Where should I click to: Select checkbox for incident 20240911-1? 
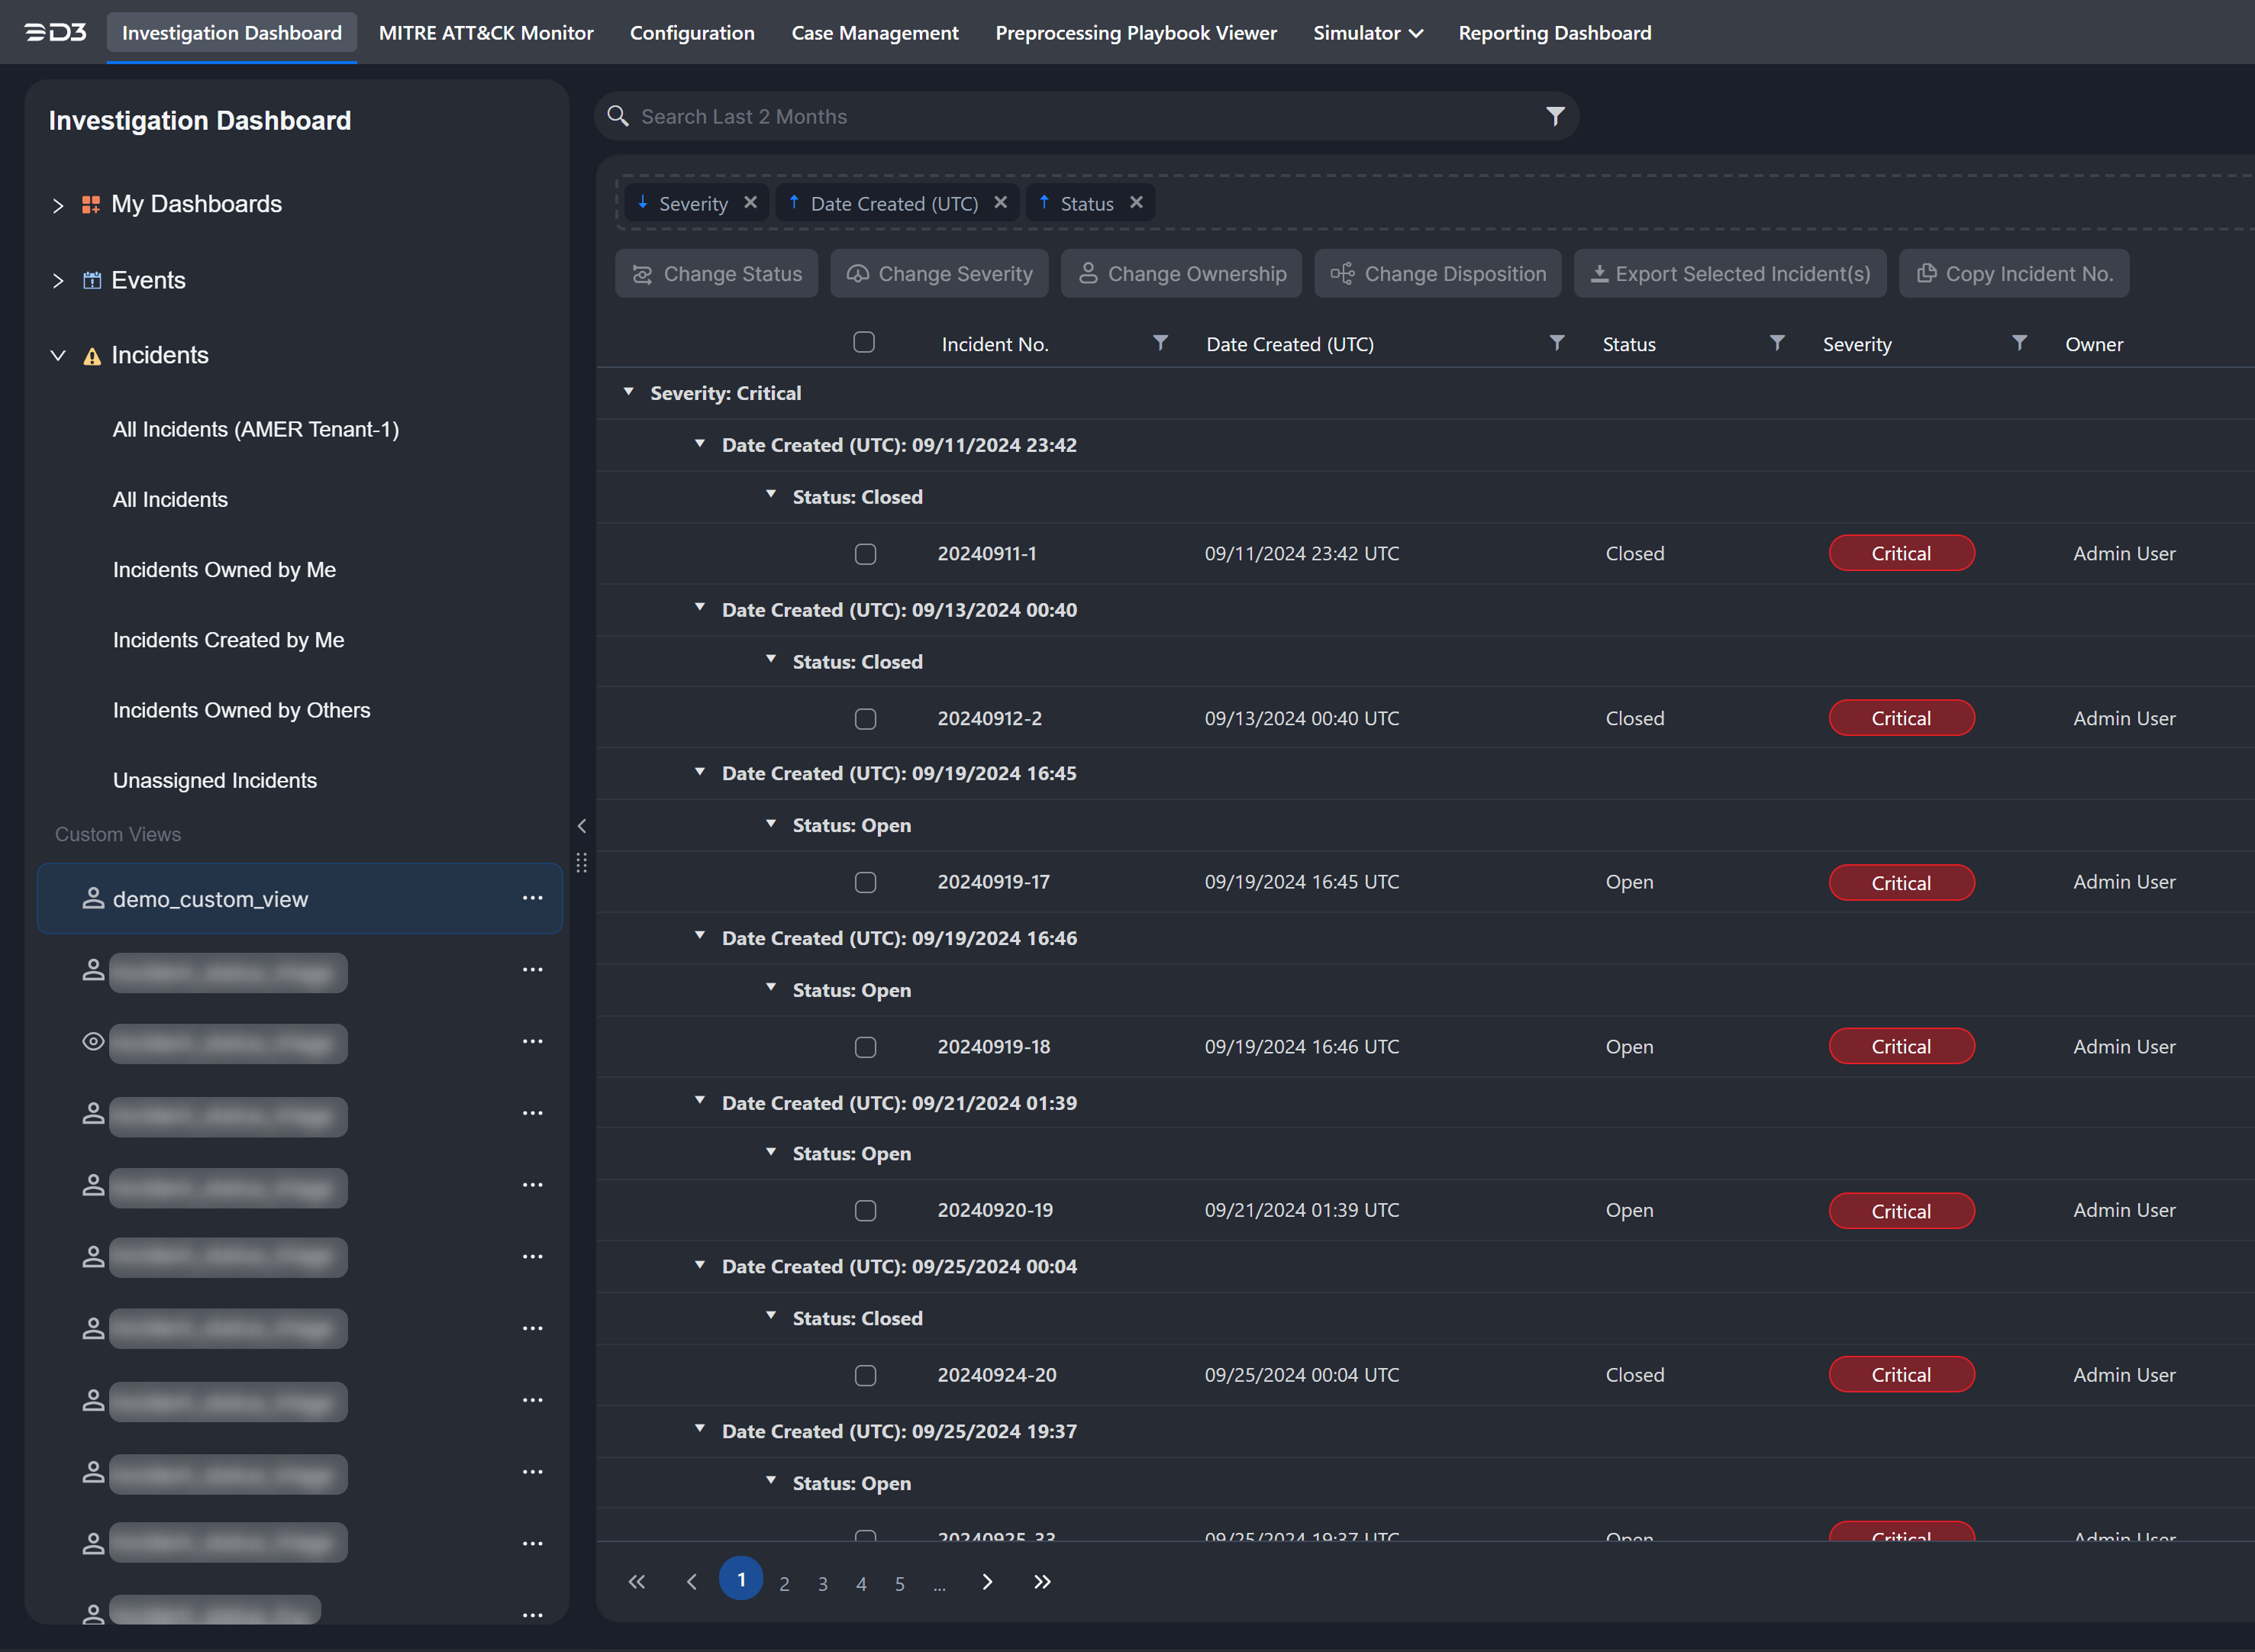click(865, 554)
